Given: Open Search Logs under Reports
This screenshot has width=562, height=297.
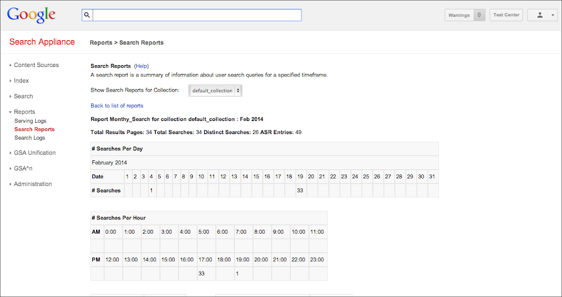Looking at the screenshot, I should coord(30,138).
